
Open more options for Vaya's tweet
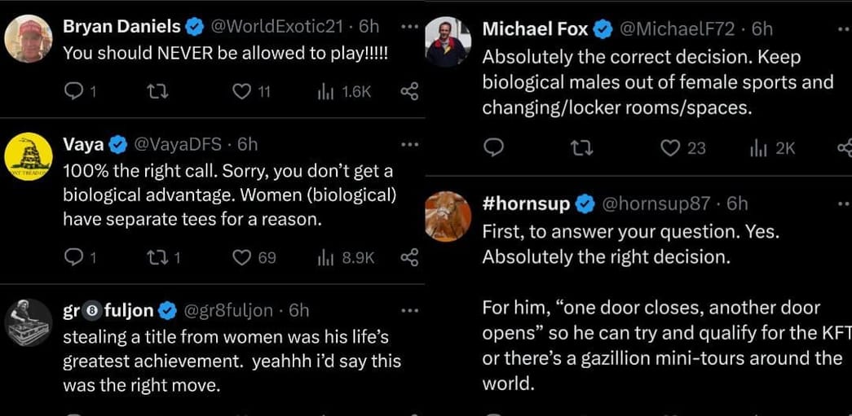[409, 144]
